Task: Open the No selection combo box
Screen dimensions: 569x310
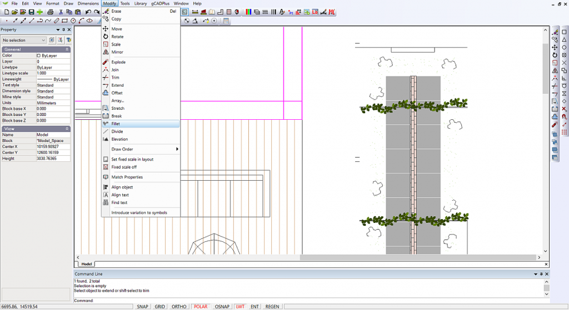Action: point(24,40)
